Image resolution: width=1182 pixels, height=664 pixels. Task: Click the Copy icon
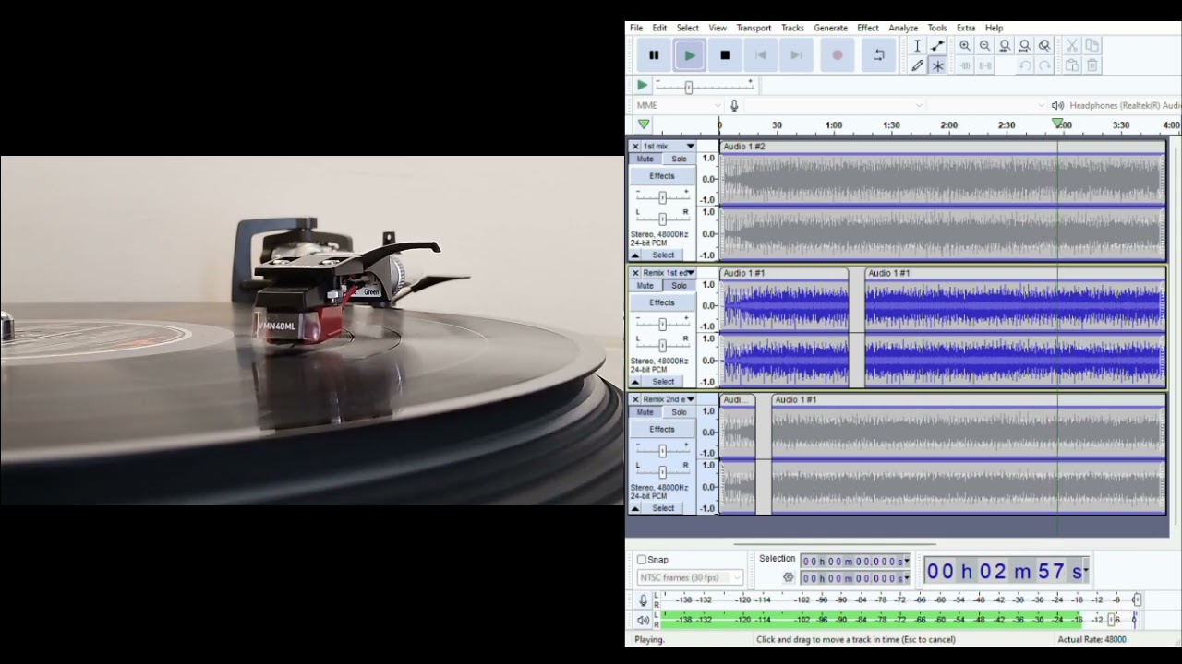(x=1092, y=46)
